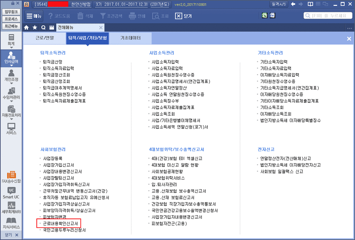Image resolution: width=355 pixels, height=240 pixels.
Task: Open 지식서비스 book icon
Action: pyautogui.click(x=11, y=223)
